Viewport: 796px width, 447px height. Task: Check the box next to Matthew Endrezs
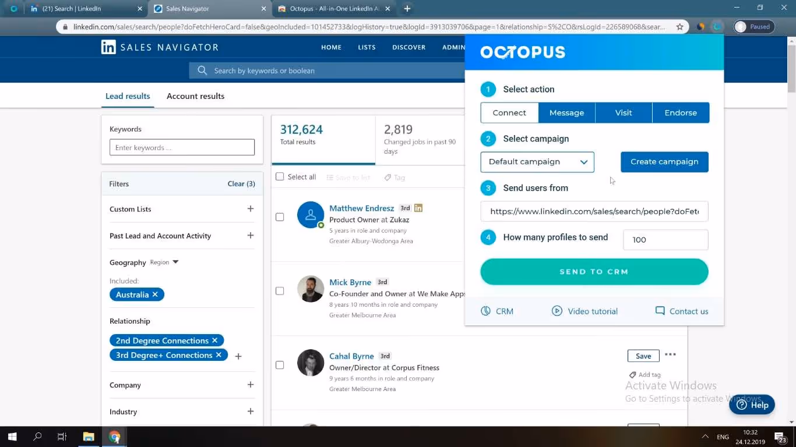280,217
